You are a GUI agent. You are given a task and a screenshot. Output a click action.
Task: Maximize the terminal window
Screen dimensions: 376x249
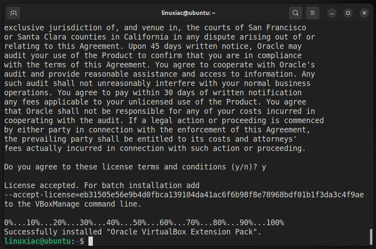tap(348, 13)
